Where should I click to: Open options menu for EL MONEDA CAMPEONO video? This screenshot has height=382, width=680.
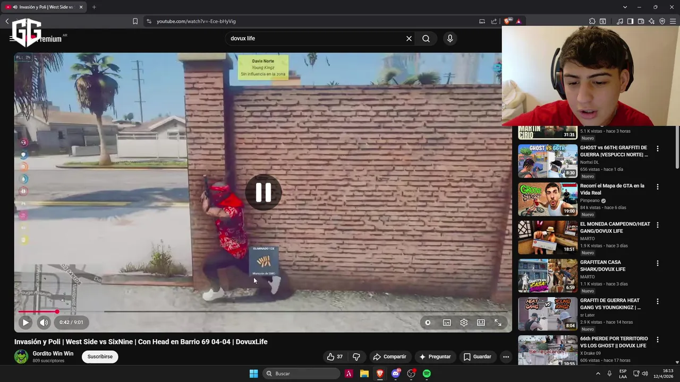(x=658, y=225)
